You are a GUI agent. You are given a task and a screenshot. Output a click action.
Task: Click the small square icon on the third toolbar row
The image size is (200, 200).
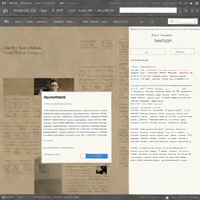[x=152, y=22]
